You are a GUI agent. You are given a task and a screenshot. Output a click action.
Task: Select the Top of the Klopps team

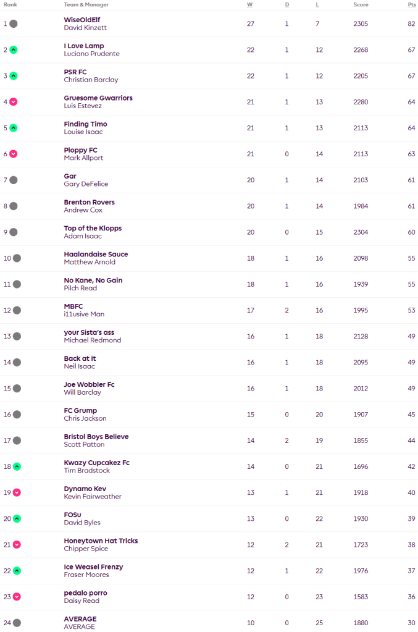93,229
